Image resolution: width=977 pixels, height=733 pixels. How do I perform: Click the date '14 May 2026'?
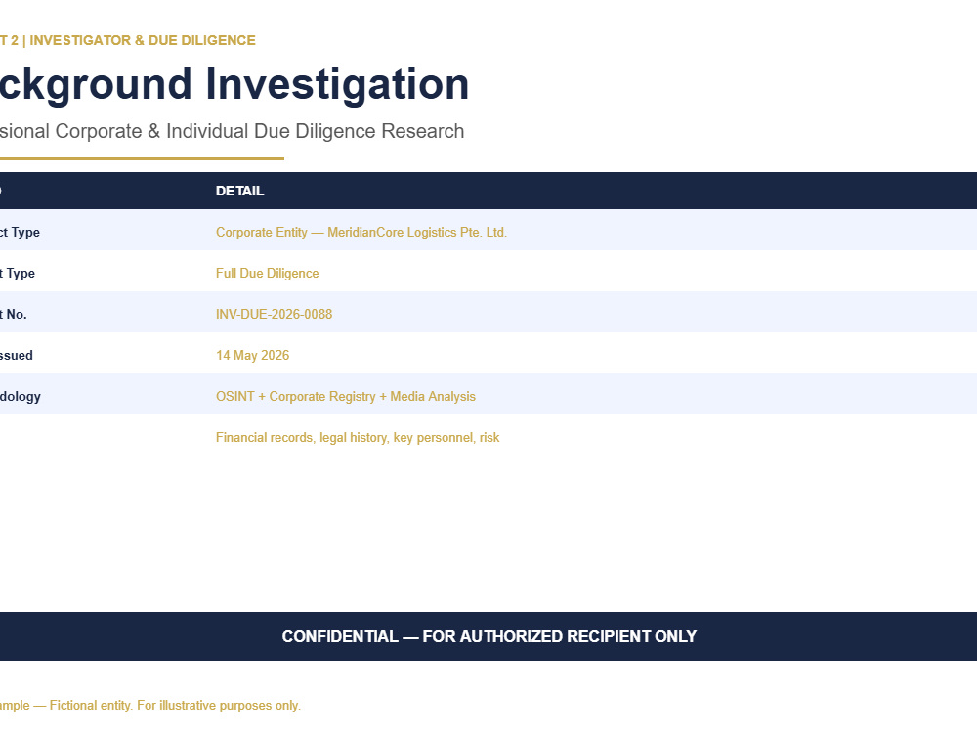[x=252, y=356]
